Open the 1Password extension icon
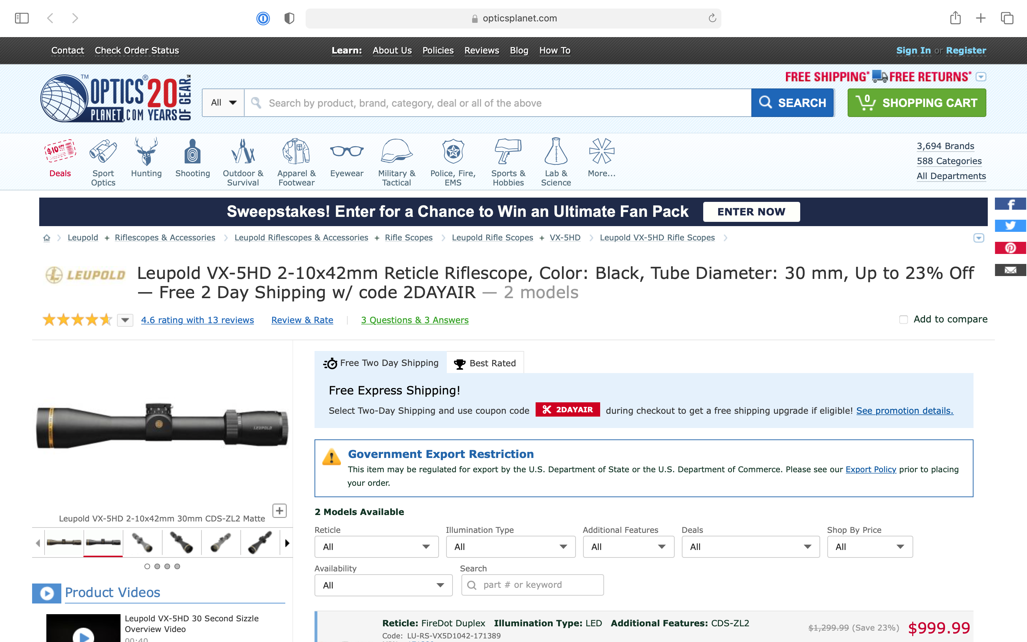The image size is (1027, 642). (263, 18)
